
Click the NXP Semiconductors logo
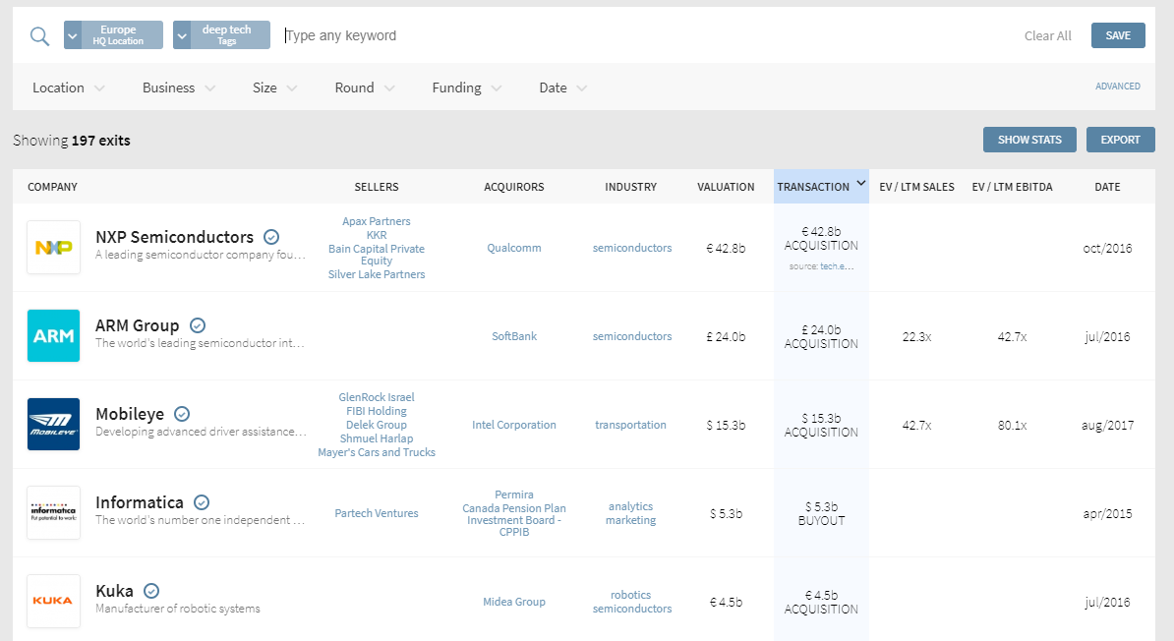click(x=53, y=248)
